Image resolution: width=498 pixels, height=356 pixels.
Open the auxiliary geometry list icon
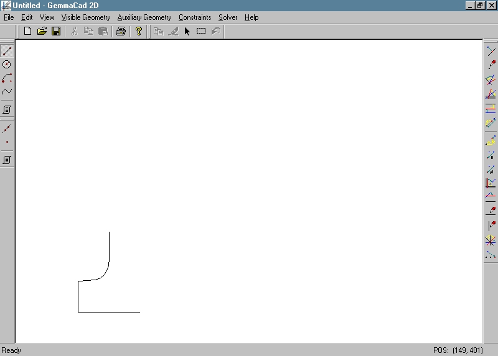7,160
